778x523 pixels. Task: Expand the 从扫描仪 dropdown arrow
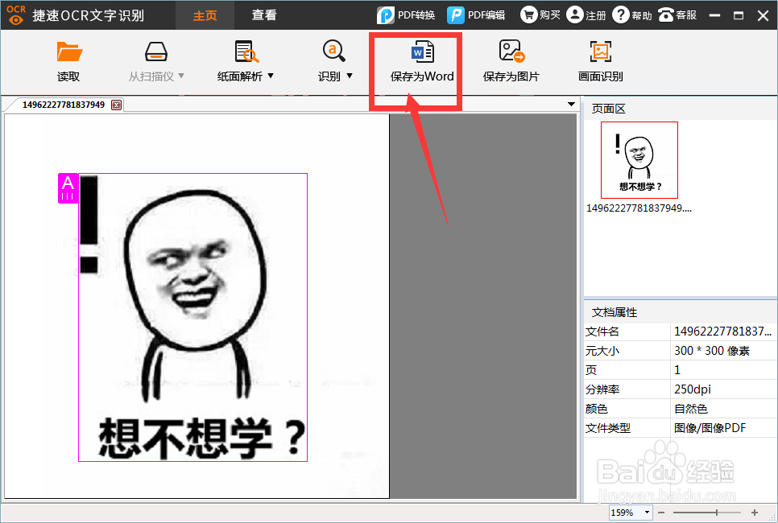click(x=181, y=76)
